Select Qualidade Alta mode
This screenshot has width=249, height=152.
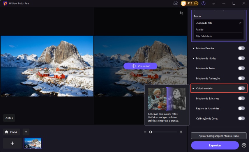pyautogui.click(x=219, y=23)
